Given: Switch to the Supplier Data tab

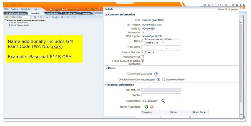Looking at the screenshot, I should [53, 13].
